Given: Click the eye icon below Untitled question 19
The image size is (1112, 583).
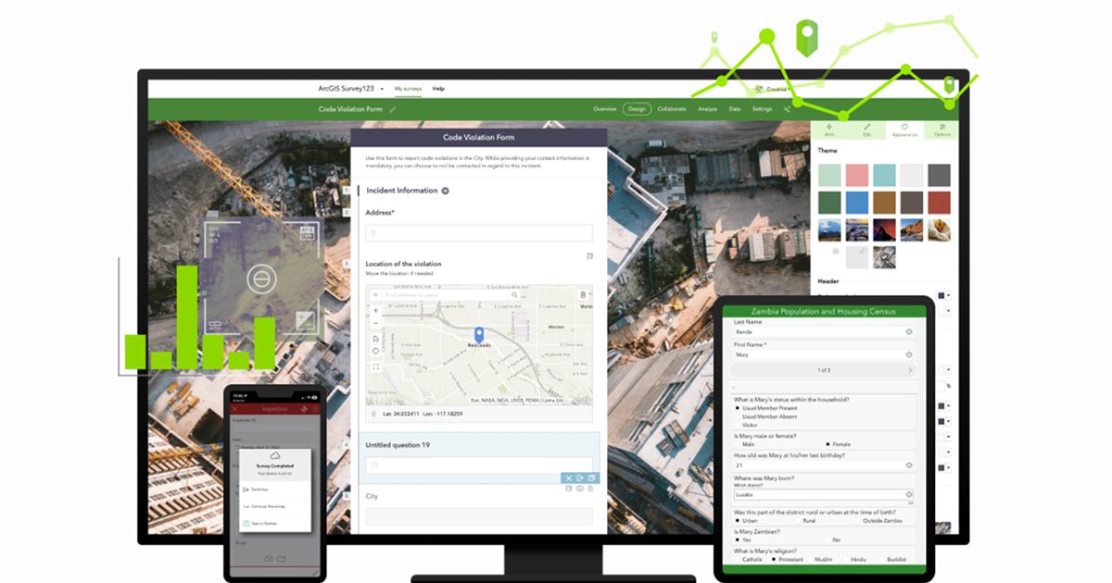Looking at the screenshot, I should (x=579, y=489).
